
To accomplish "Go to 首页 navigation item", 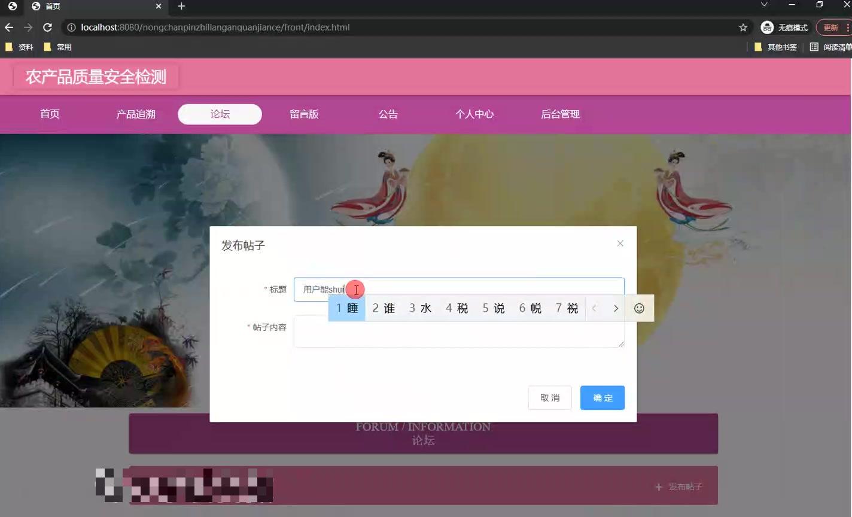I will tap(50, 114).
